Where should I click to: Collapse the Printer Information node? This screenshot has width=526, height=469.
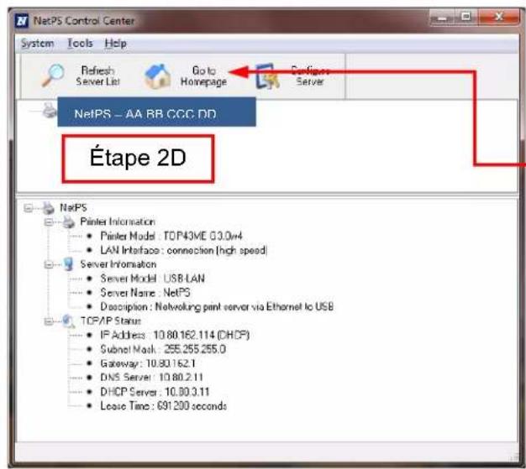49,222
